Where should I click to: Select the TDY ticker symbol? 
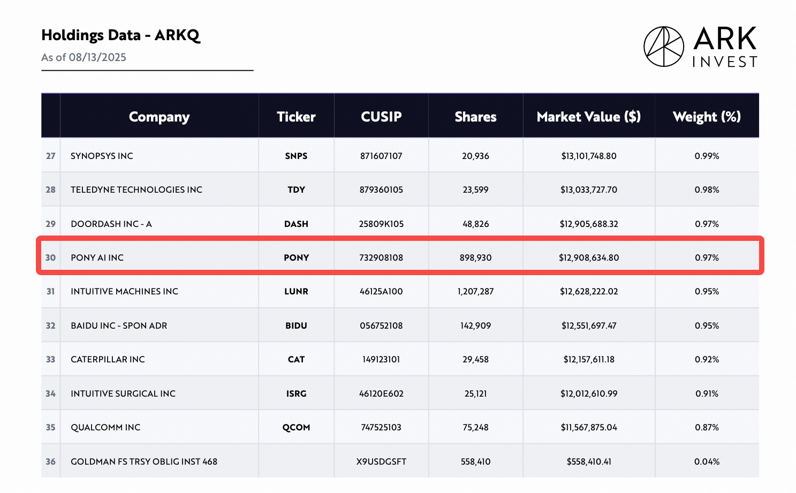[x=296, y=189]
